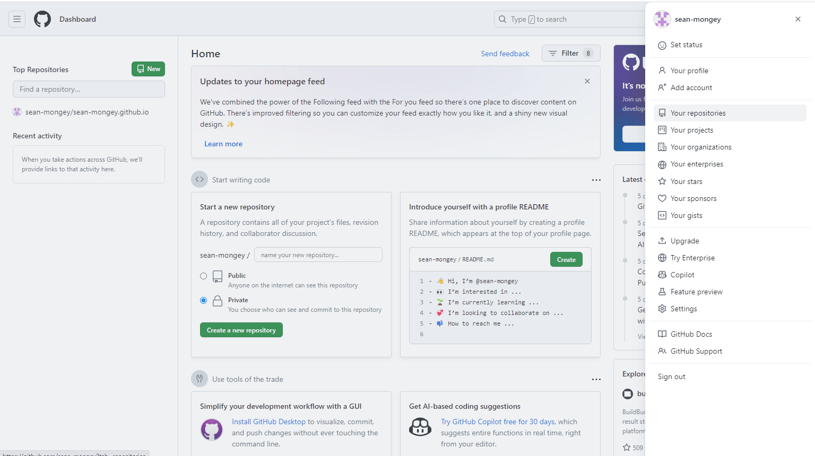Click the green New repository button
The image size is (815, 456).
pos(148,69)
